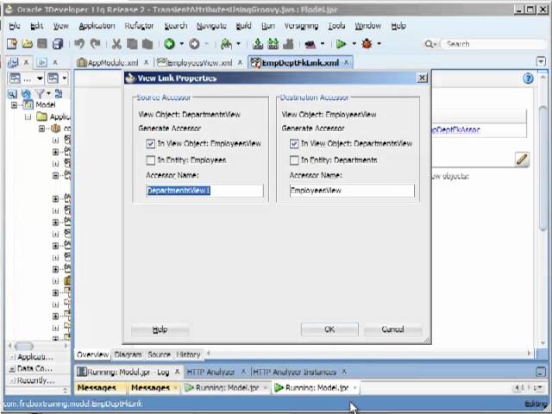Open the EmpDeptFkAssoc link
This screenshot has height=414, width=552.
456,130
